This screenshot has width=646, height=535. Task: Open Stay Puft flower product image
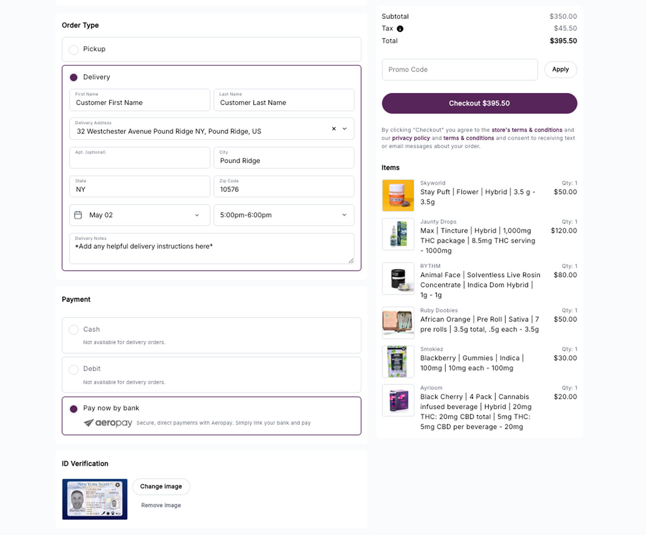coord(398,196)
